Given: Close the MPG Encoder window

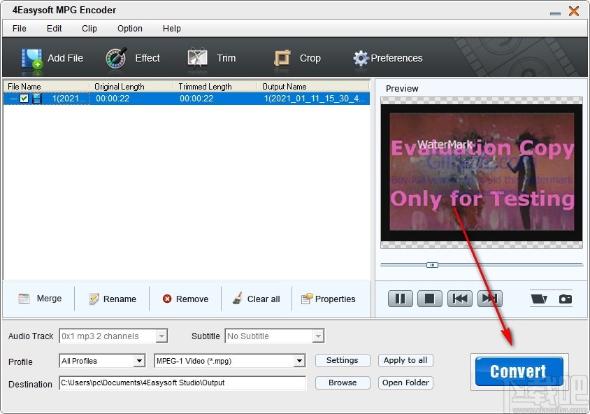Looking at the screenshot, I should [574, 11].
